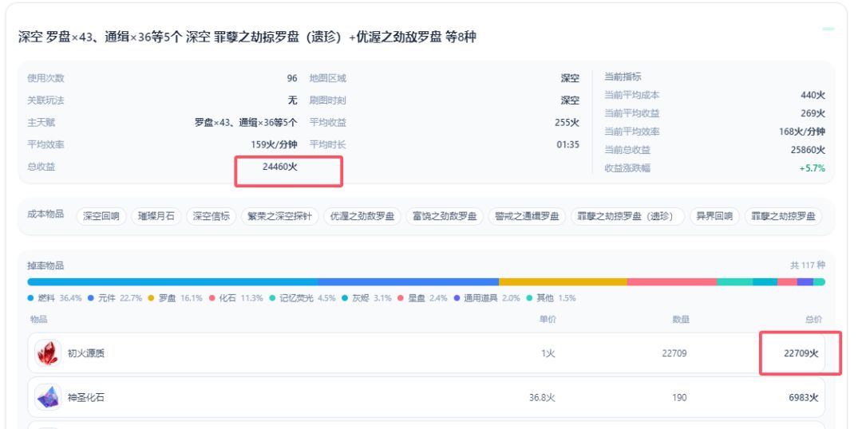Screen dimensions: 862x429
Task: Click the 当前指标 section heading
Action: point(623,77)
